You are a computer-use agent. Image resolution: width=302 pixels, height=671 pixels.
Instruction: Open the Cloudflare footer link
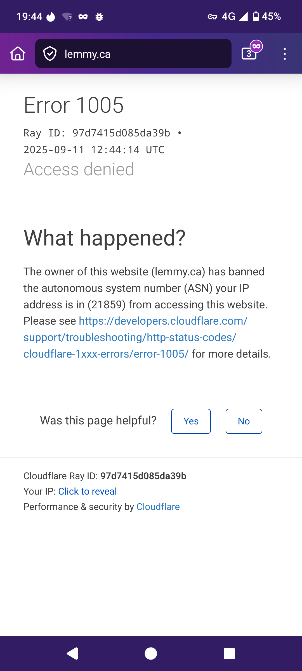click(x=158, y=507)
